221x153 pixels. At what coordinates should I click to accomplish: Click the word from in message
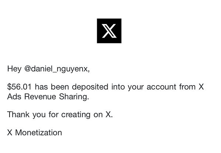[187, 87]
